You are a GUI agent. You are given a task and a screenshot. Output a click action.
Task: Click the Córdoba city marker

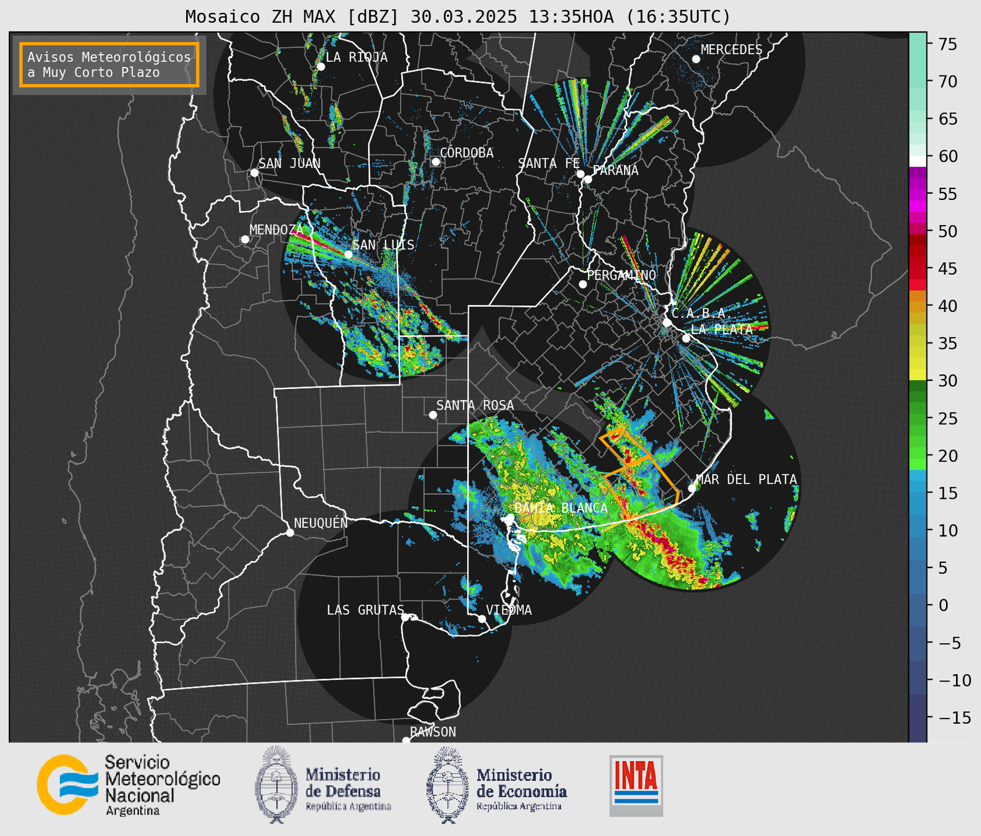(x=436, y=162)
